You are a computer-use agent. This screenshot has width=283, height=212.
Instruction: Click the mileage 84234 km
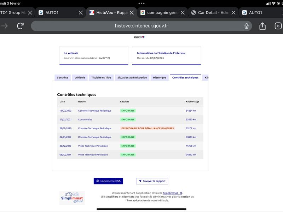(191, 111)
